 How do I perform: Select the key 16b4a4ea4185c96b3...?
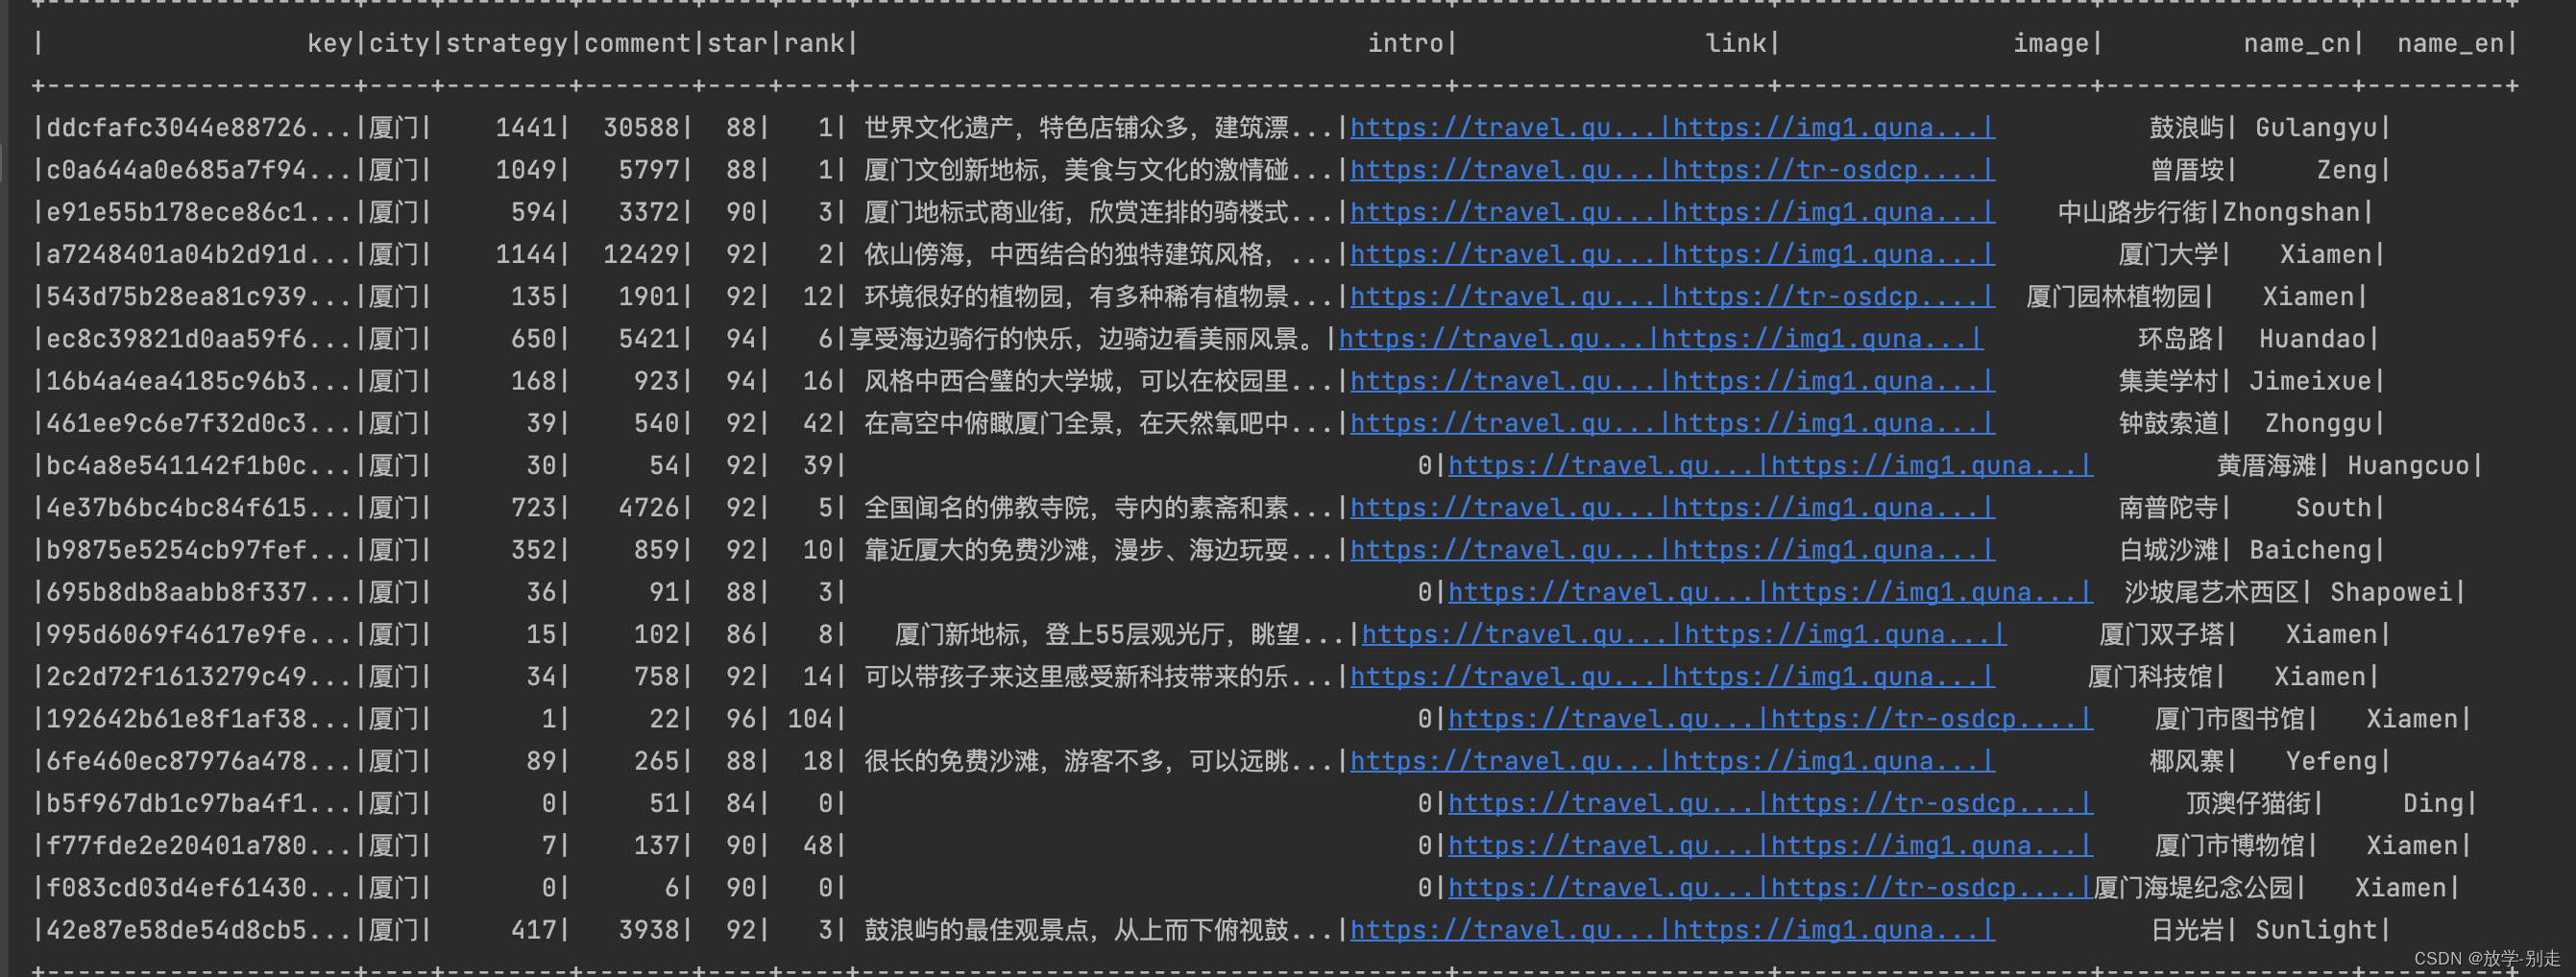tap(200, 381)
